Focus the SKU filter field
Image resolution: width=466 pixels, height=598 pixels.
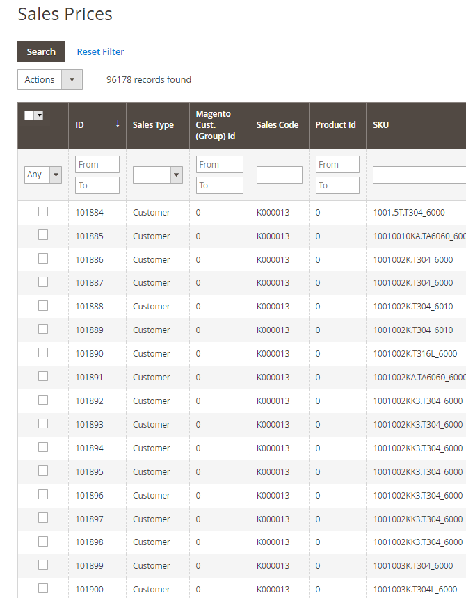point(419,175)
